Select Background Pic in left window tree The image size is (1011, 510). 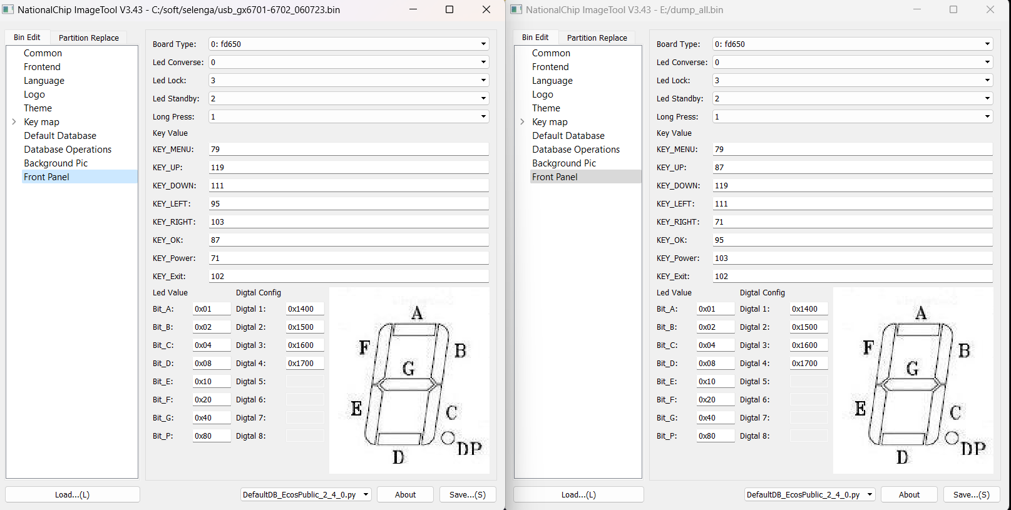pos(56,163)
